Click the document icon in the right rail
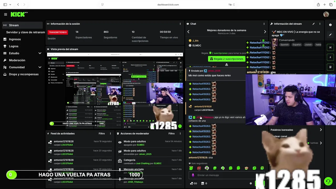Image resolution: width=336 pixels, height=189 pixels. 330,67
